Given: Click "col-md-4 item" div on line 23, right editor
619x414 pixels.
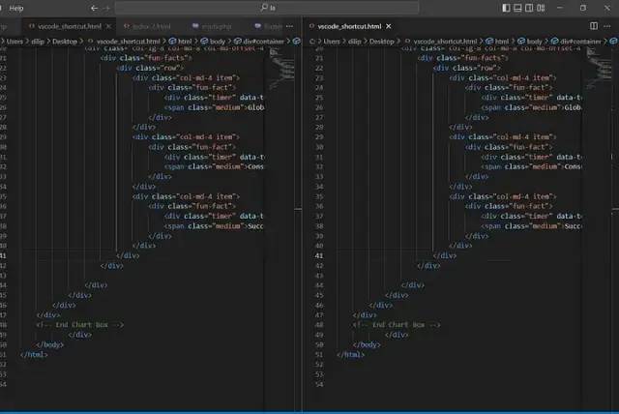Looking at the screenshot, I should [x=503, y=77].
